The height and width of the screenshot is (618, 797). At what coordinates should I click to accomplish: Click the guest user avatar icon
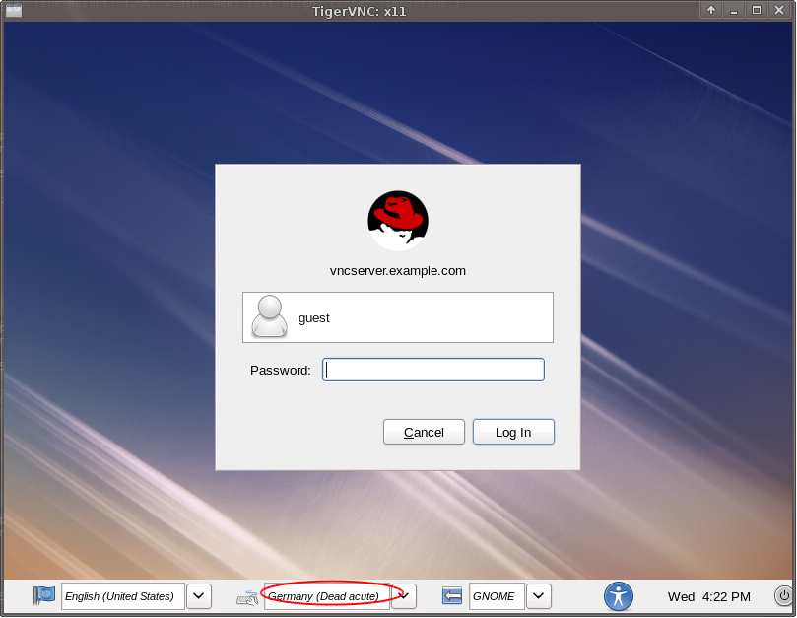point(269,316)
